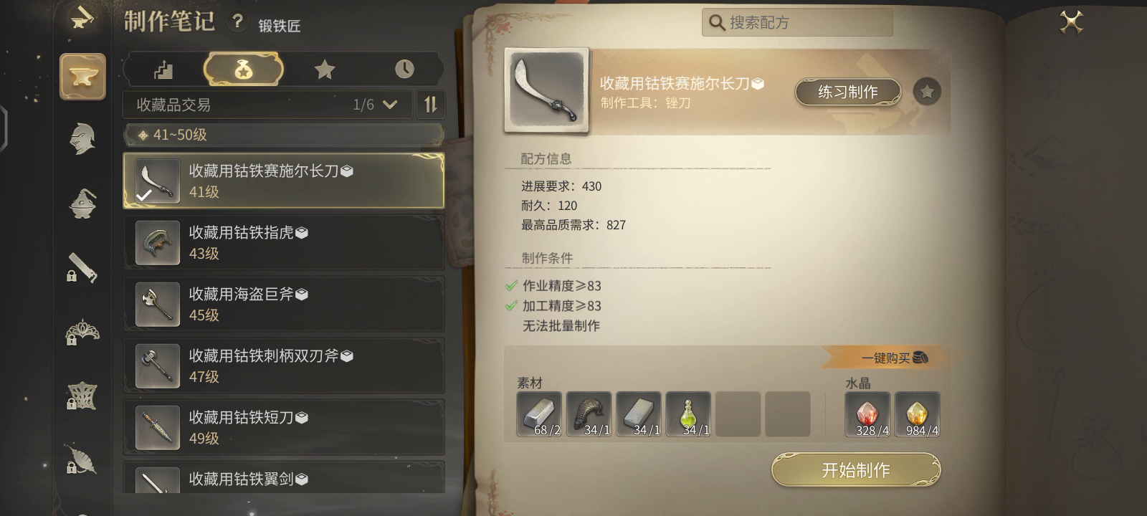This screenshot has height=516, width=1147.
Task: Toggle favorite star for this recipe
Action: [927, 92]
